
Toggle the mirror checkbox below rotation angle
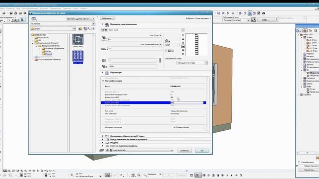[166, 51]
